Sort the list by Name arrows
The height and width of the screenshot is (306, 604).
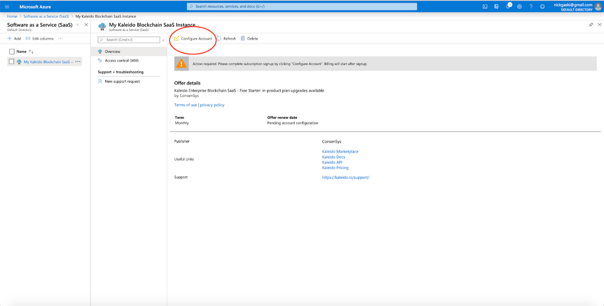point(31,51)
